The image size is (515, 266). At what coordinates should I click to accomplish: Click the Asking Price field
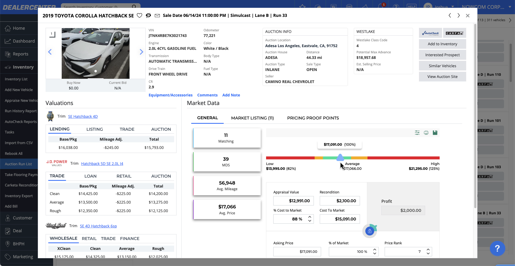tap(297, 252)
